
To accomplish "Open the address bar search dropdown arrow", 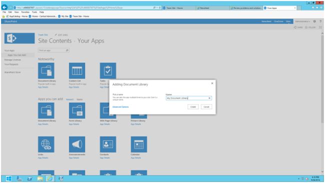I will [x=157, y=7].
